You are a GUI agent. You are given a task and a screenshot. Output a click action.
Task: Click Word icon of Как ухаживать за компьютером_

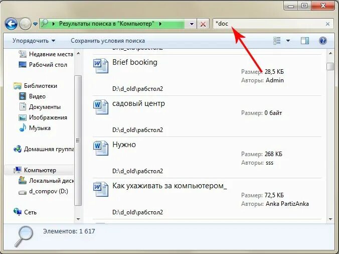point(100,189)
